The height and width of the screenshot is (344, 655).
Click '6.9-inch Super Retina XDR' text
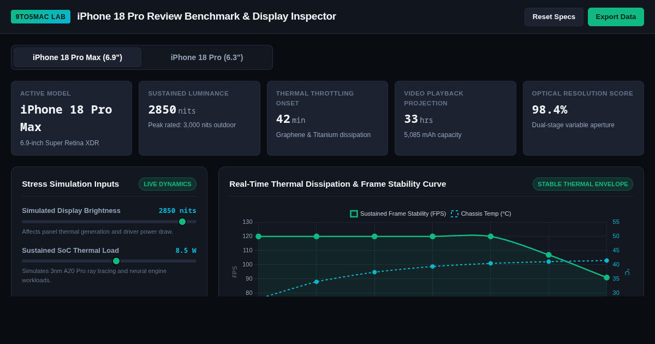(x=59, y=143)
